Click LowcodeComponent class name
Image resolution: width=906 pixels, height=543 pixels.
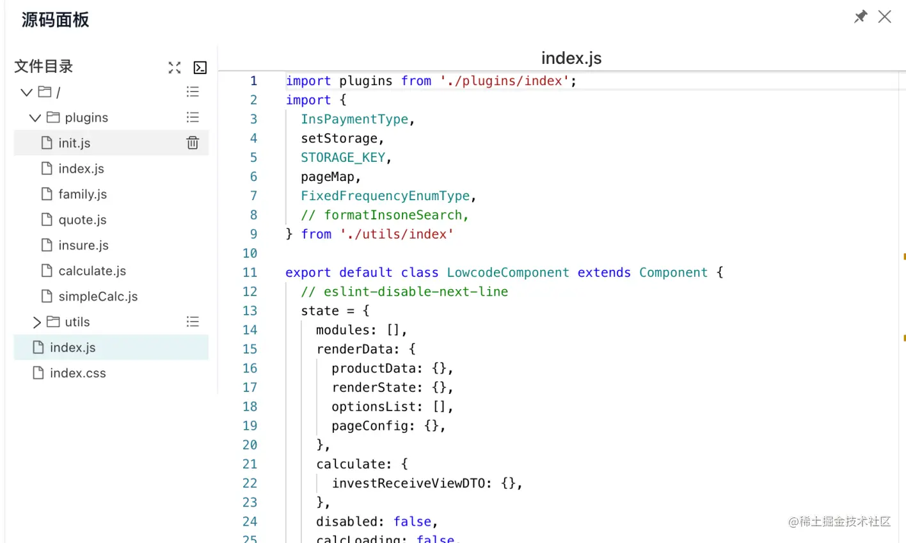pos(508,273)
